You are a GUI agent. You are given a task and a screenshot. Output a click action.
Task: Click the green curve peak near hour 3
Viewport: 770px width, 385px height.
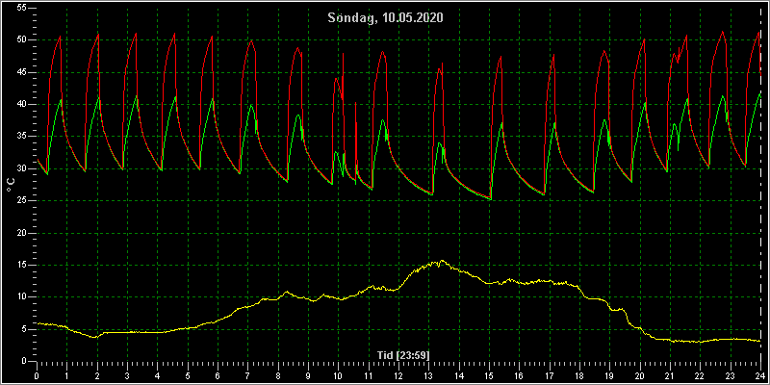136,95
